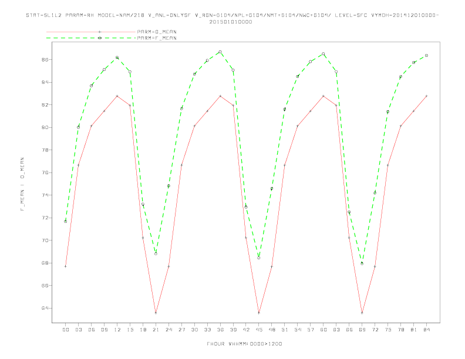The height and width of the screenshot is (359, 465).
Task: Click x-axis tick label 00
Action: point(66,330)
